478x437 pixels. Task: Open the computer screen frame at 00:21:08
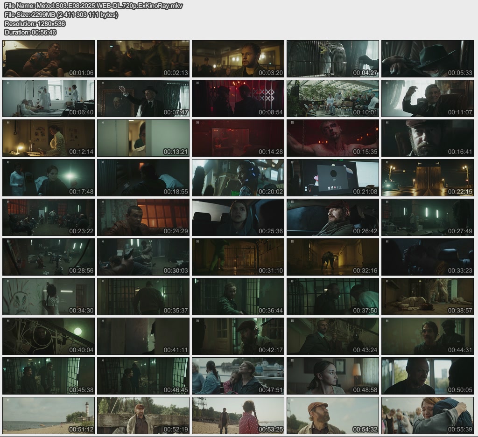click(332, 178)
